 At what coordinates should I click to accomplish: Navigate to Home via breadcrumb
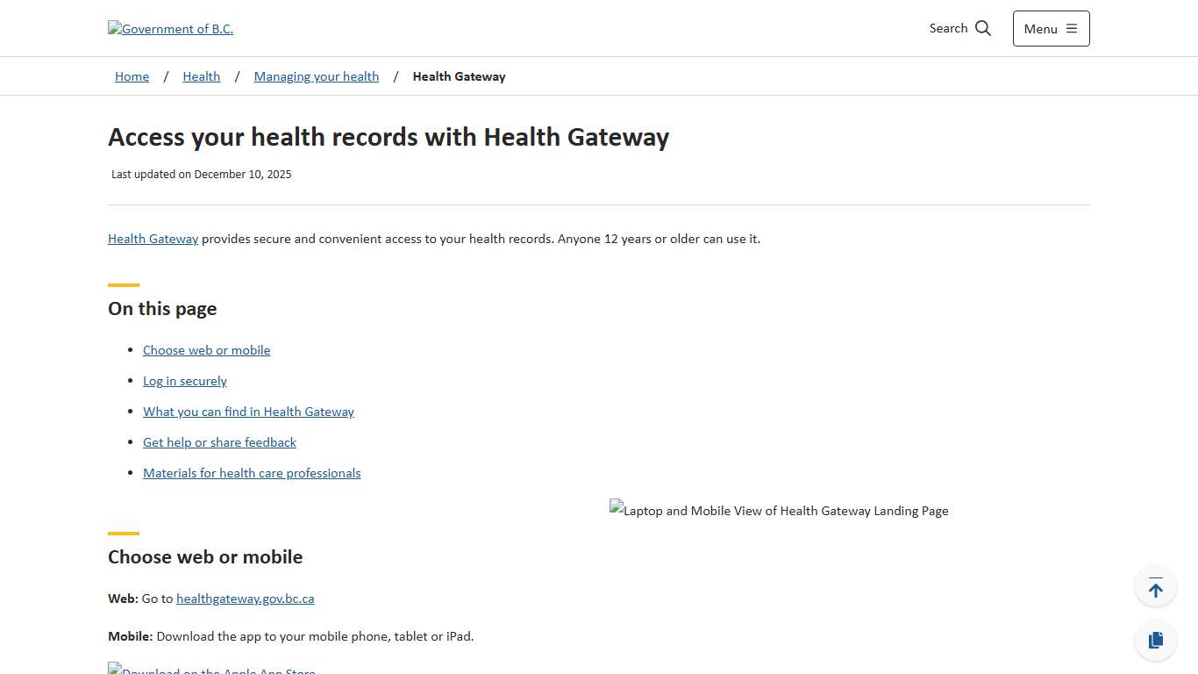coord(132,76)
